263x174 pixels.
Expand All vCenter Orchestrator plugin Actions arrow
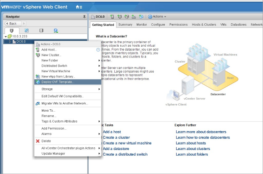pyautogui.click(x=99, y=148)
